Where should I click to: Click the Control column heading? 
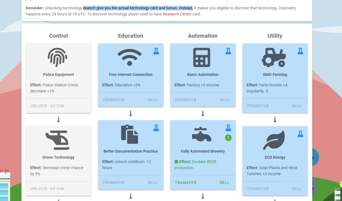[x=58, y=36]
